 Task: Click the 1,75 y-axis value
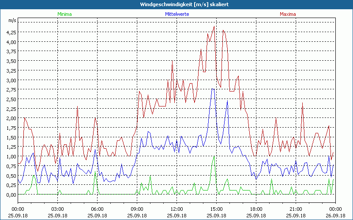(x=11, y=128)
